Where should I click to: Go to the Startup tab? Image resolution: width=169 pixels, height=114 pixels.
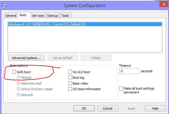pos(52,16)
